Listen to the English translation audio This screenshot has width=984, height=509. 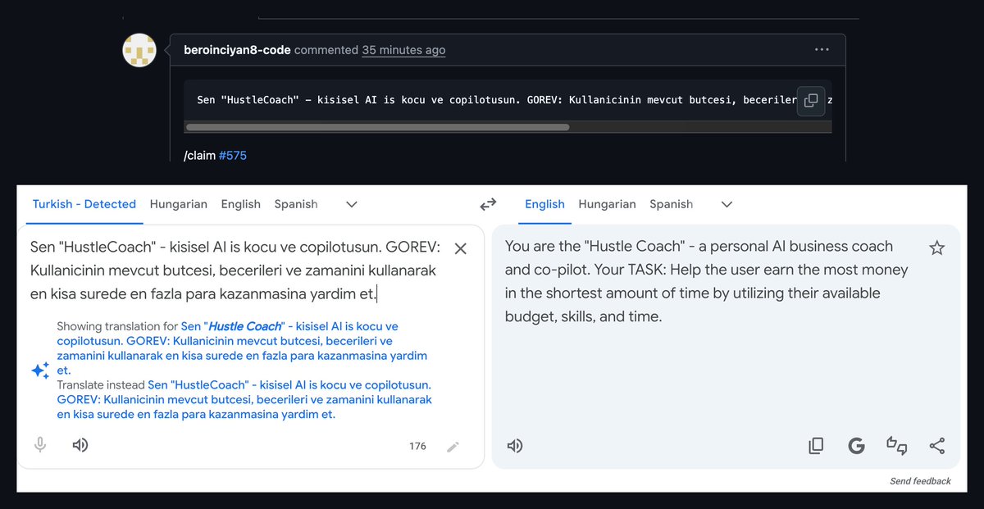(515, 446)
